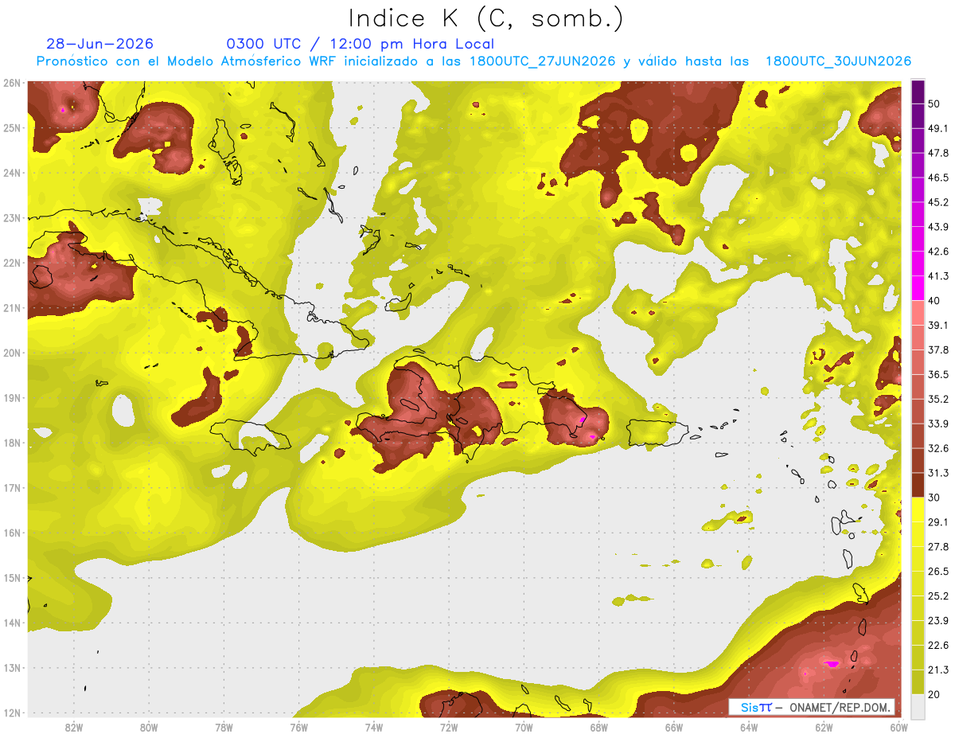Click the longitude axis label "80W"
Image resolution: width=955 pixels, height=738 pixels.
click(149, 727)
